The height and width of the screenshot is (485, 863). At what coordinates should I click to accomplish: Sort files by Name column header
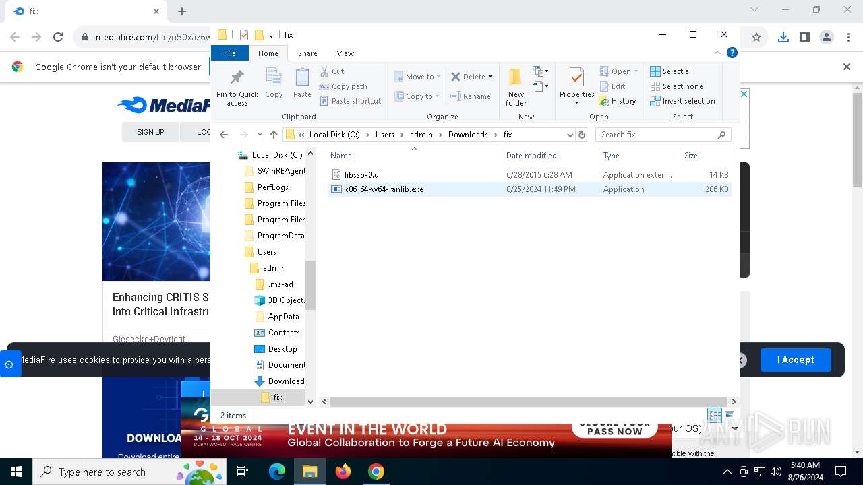pos(414,156)
